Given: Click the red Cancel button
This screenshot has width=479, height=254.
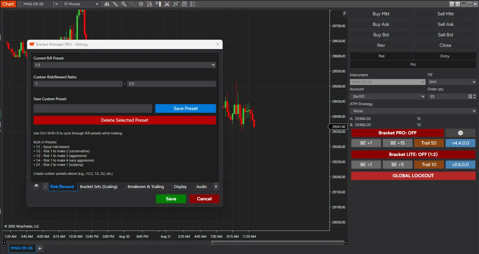Looking at the screenshot, I should click(204, 199).
